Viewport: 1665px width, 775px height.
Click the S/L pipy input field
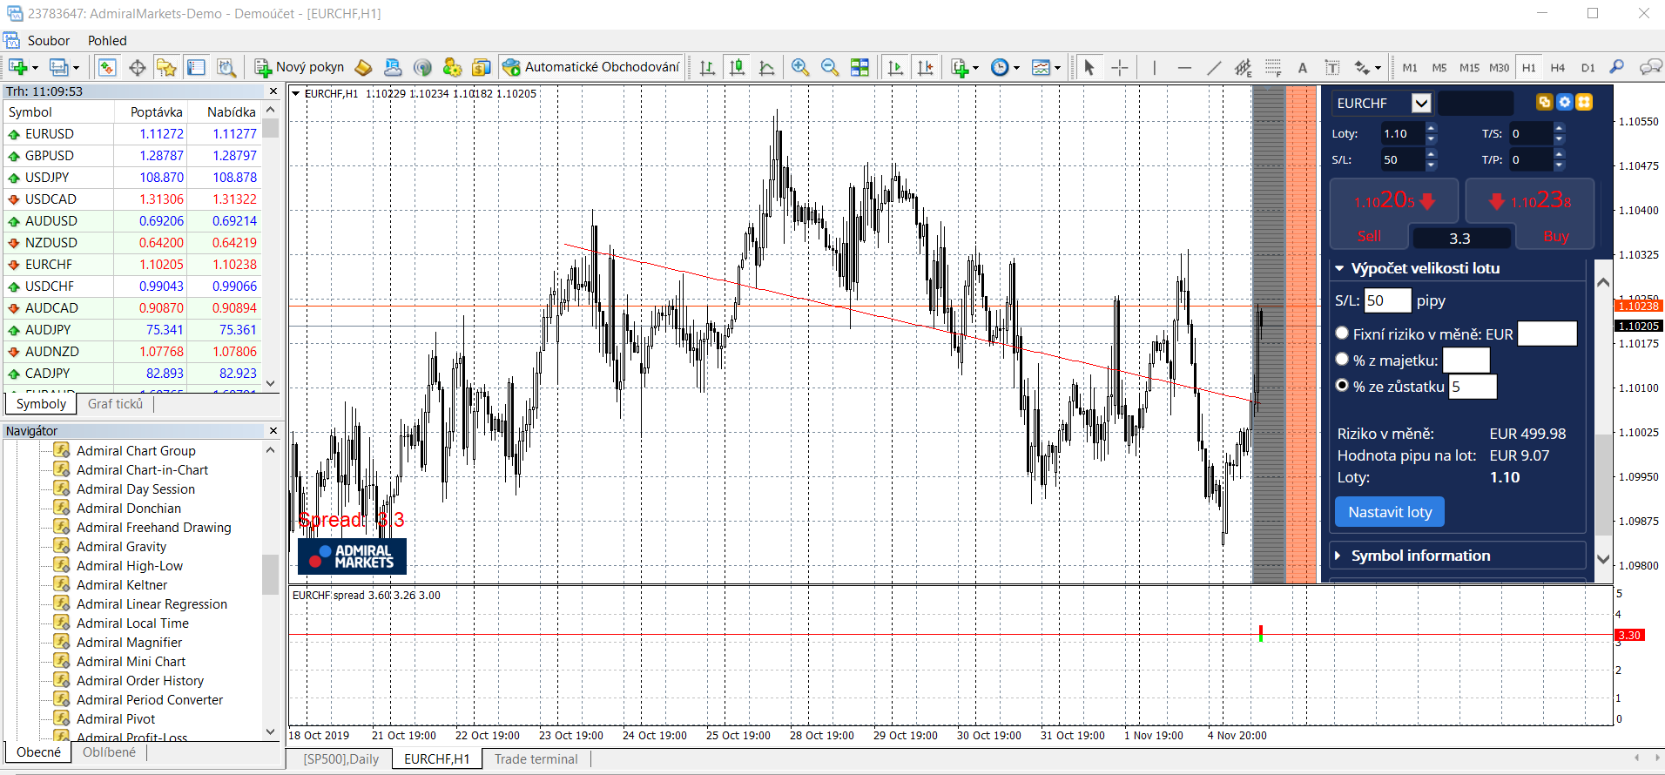[x=1387, y=300]
